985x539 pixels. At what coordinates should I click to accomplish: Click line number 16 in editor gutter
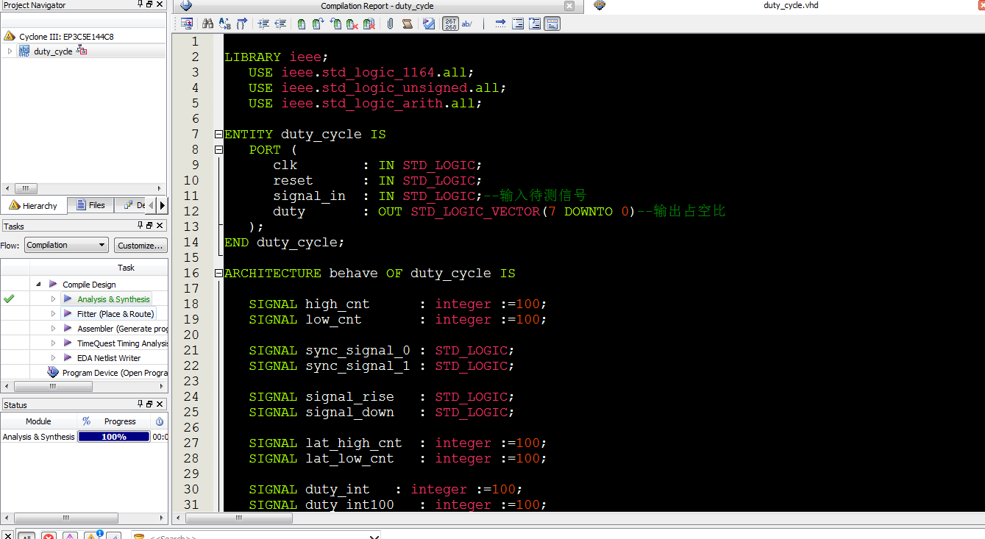click(x=191, y=274)
